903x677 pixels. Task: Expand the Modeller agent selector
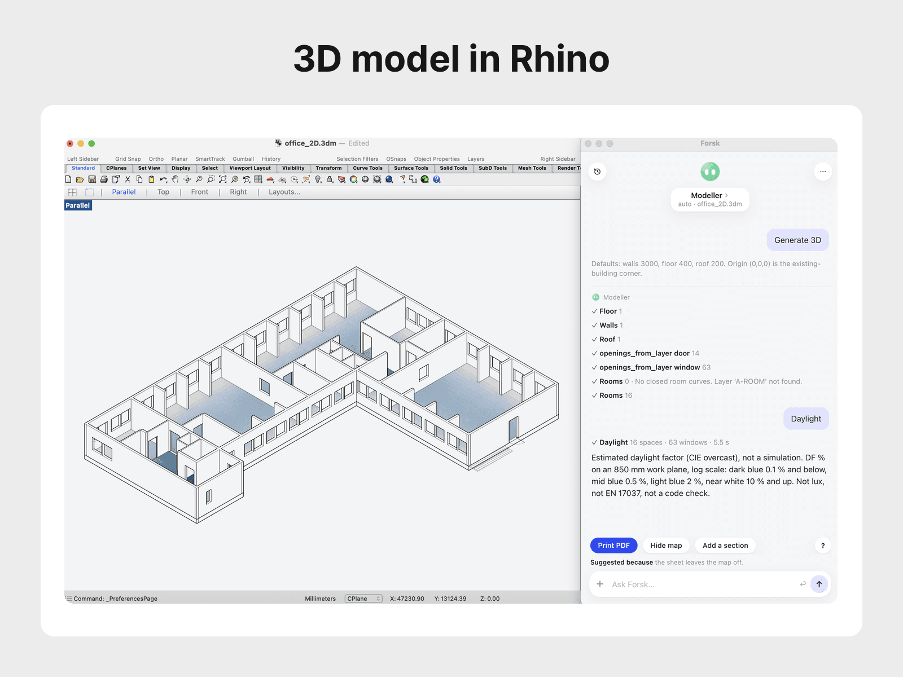coord(710,199)
